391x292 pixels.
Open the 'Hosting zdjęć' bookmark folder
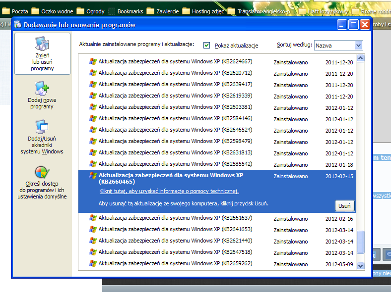[203, 11]
